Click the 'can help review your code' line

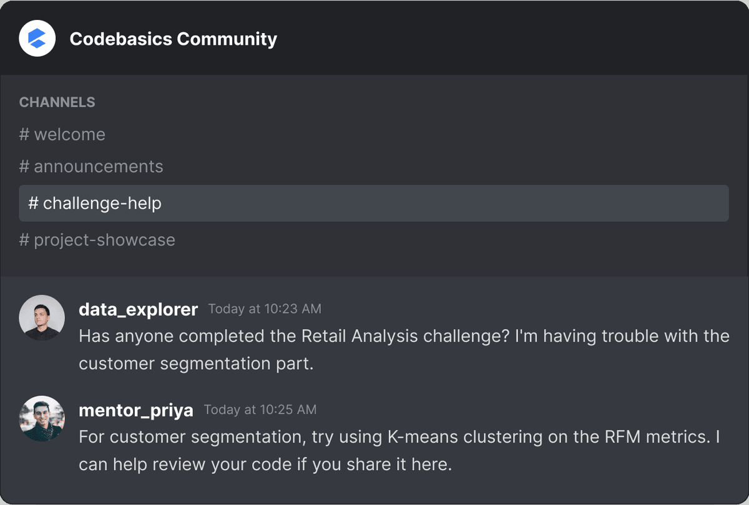point(265,464)
